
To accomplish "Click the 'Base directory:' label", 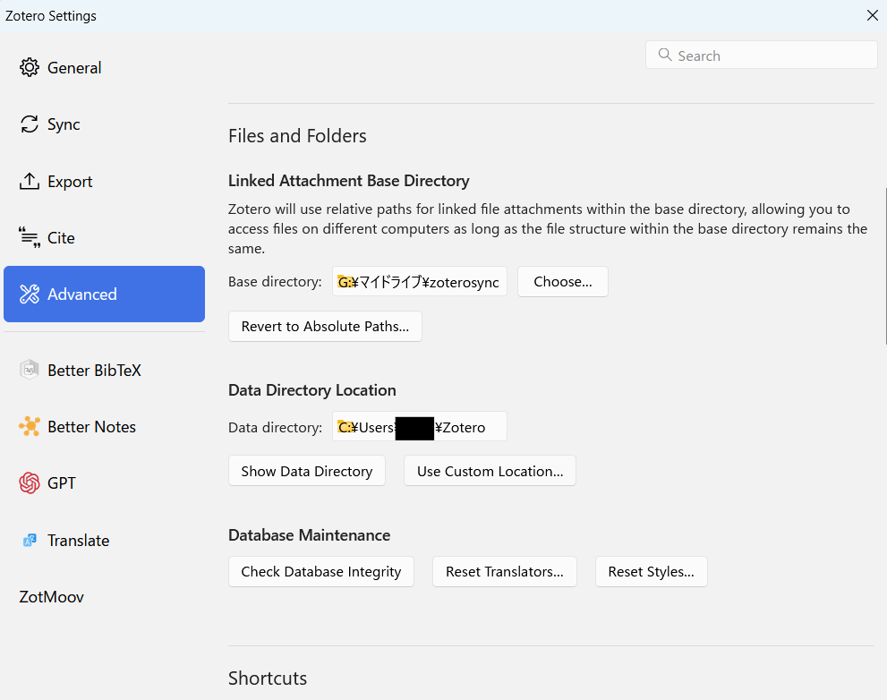I will (x=275, y=281).
